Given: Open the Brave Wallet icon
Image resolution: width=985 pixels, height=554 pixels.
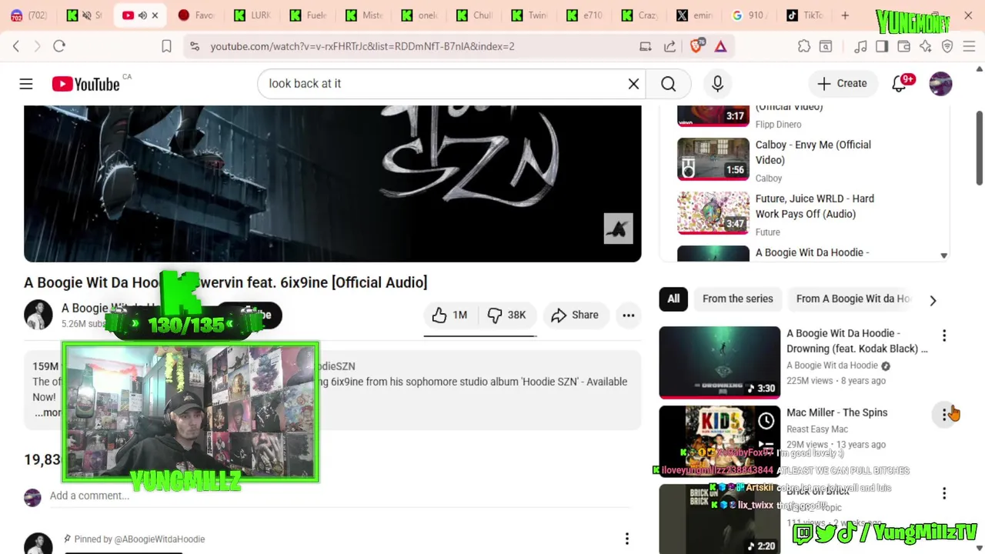Looking at the screenshot, I should coord(904,46).
